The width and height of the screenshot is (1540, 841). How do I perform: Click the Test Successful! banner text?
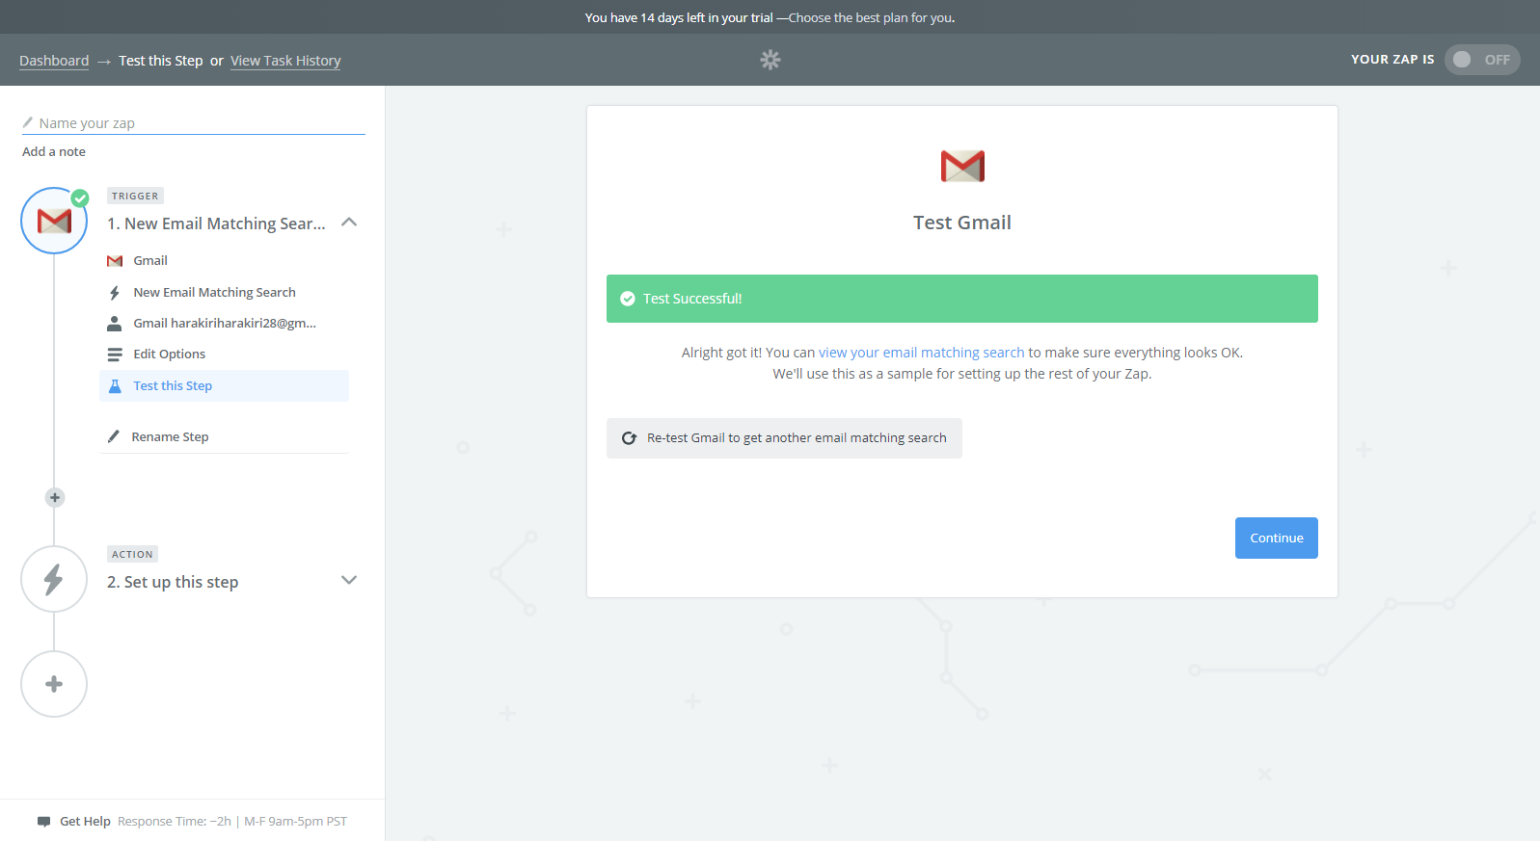coord(692,299)
